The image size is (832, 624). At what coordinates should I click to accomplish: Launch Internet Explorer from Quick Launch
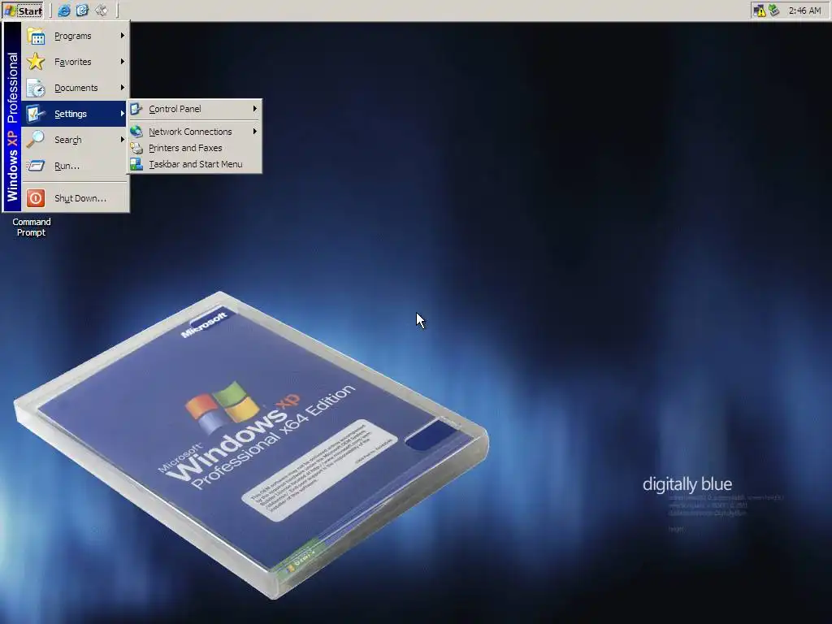(63, 10)
